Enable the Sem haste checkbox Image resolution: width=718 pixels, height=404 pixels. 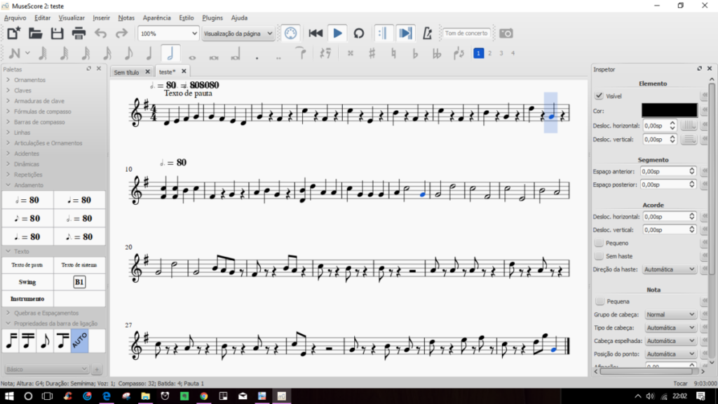point(599,256)
